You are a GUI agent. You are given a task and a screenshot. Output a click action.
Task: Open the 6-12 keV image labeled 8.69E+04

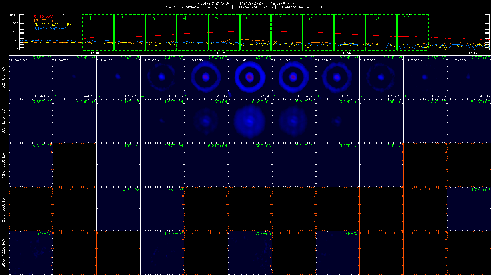(x=250, y=121)
